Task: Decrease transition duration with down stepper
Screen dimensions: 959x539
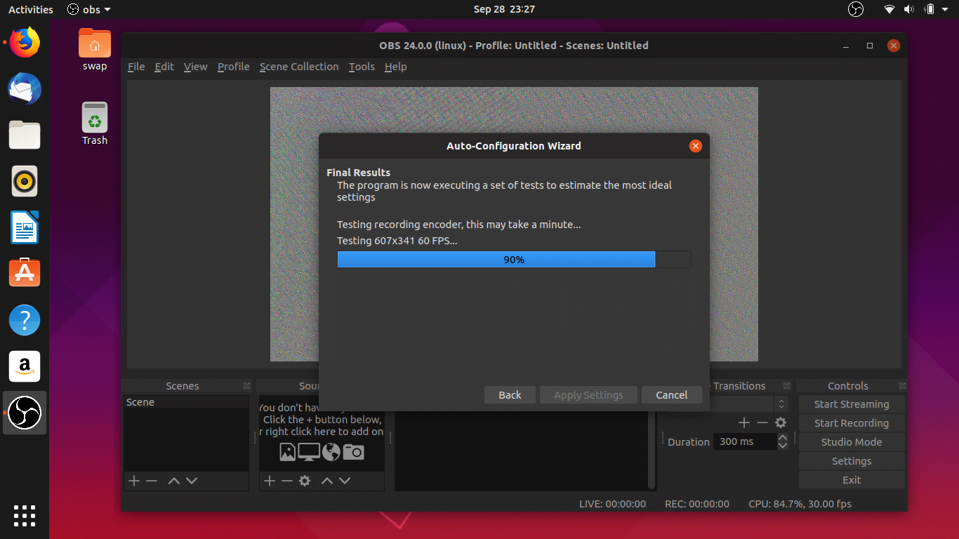Action: coord(783,446)
